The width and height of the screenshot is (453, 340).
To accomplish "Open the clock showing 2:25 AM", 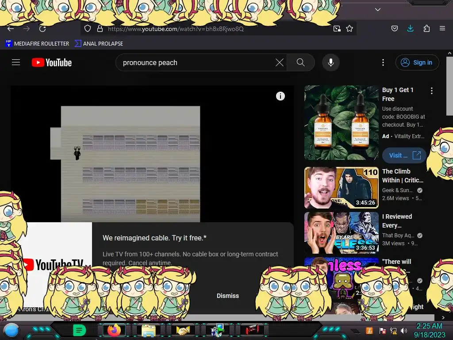I will click(x=429, y=330).
